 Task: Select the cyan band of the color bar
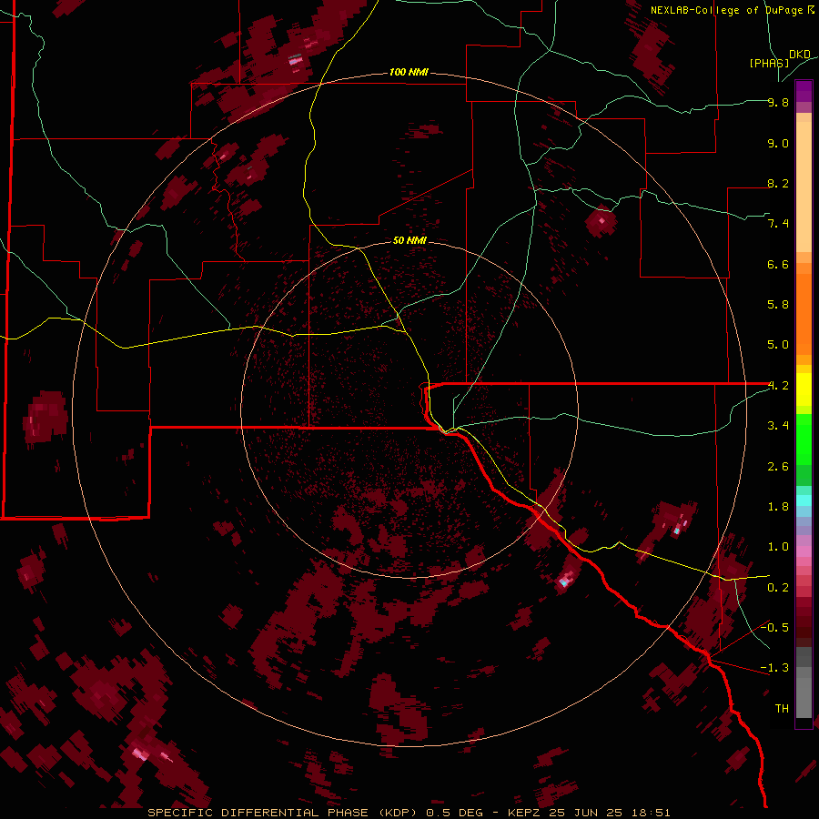[x=804, y=500]
